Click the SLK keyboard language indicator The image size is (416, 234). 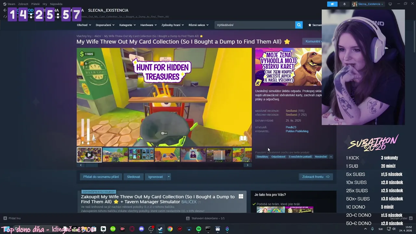[x=381, y=229]
